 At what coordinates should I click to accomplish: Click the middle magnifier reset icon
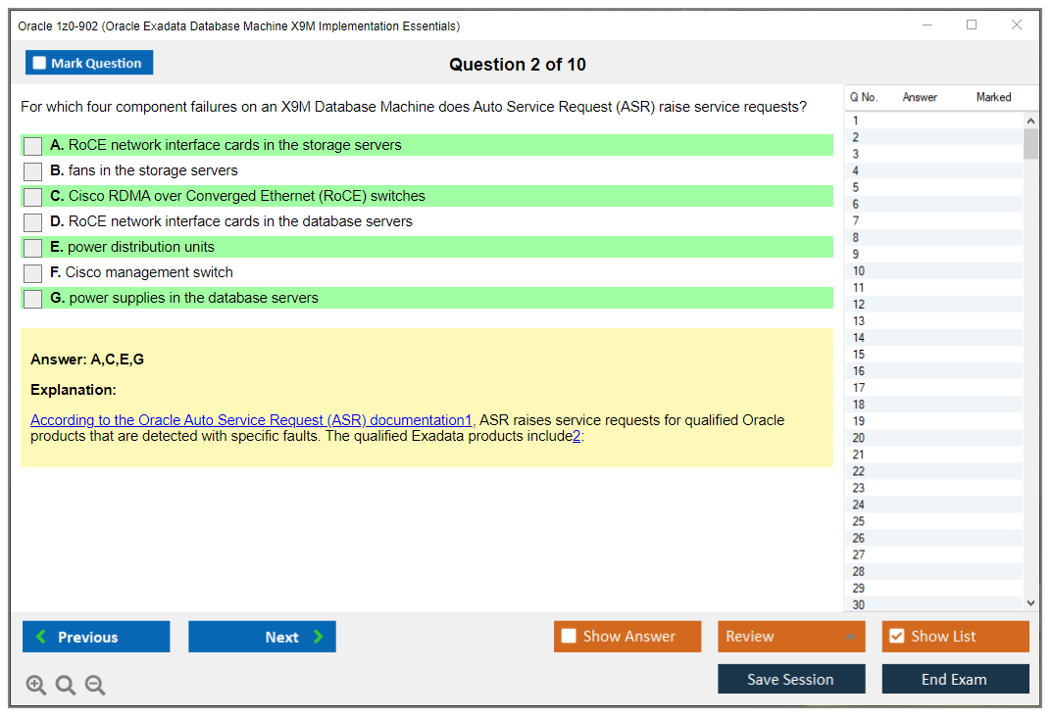tap(65, 685)
